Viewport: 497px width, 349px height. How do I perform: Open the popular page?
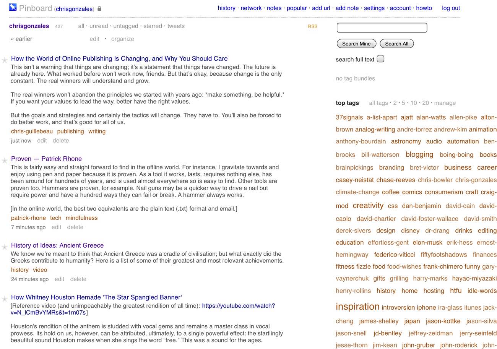tap(297, 8)
